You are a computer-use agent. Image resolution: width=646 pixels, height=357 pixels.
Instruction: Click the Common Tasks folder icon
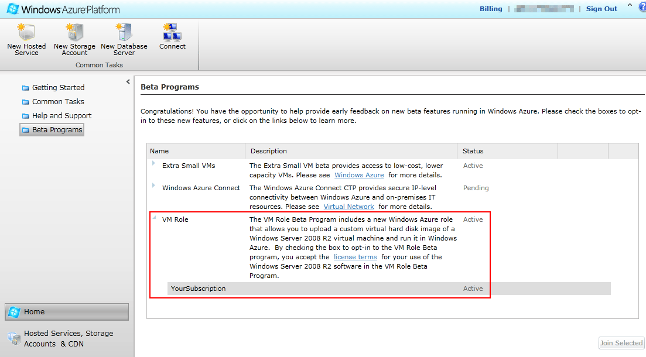tap(26, 102)
